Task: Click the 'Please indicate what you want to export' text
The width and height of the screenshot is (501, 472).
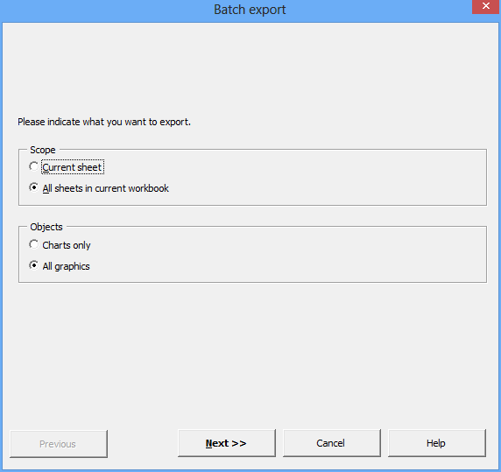Action: 104,122
